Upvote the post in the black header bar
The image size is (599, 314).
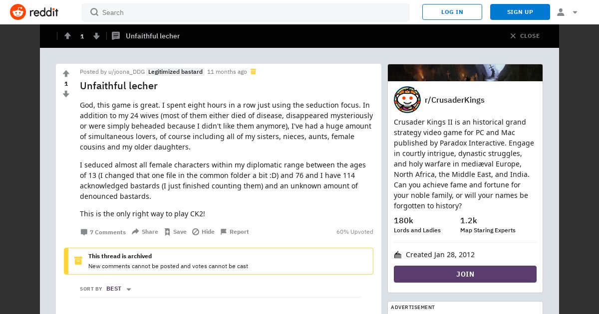pos(67,36)
